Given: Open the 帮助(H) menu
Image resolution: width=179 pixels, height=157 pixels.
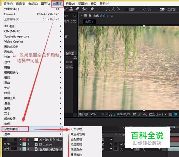Looking at the screenshot, I should (x=105, y=4).
